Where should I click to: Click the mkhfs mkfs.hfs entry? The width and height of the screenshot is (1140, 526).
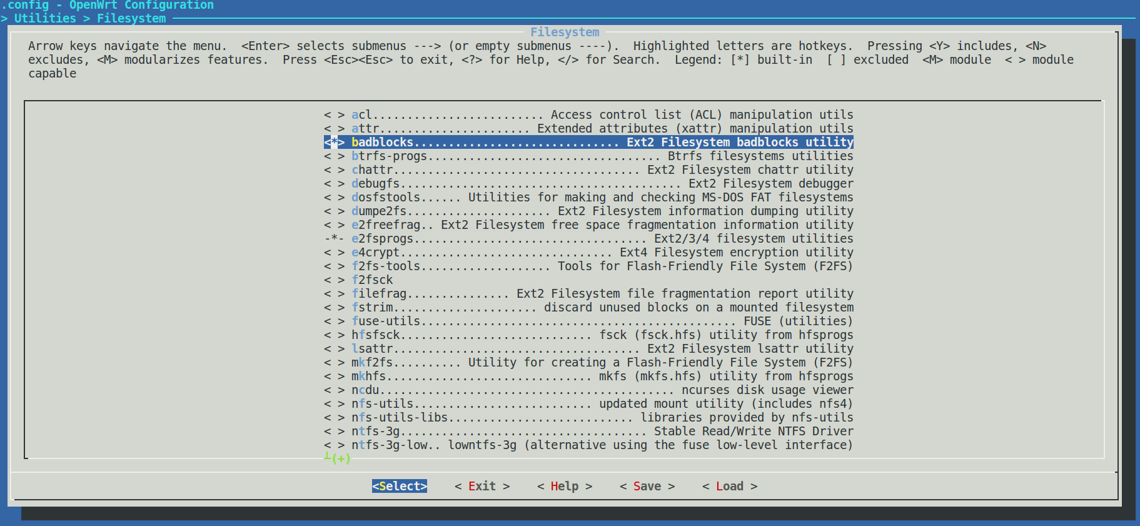[588, 376]
